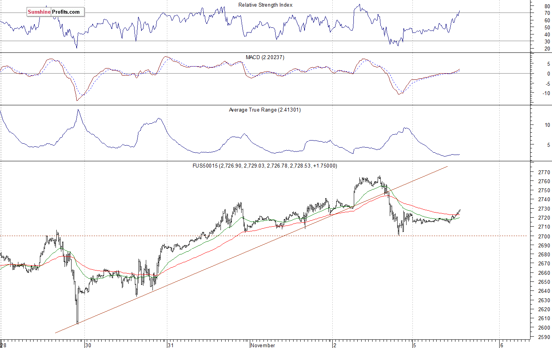Click the 28 date axis label
Image resolution: width=552 pixels, height=348 pixels.
(4, 345)
